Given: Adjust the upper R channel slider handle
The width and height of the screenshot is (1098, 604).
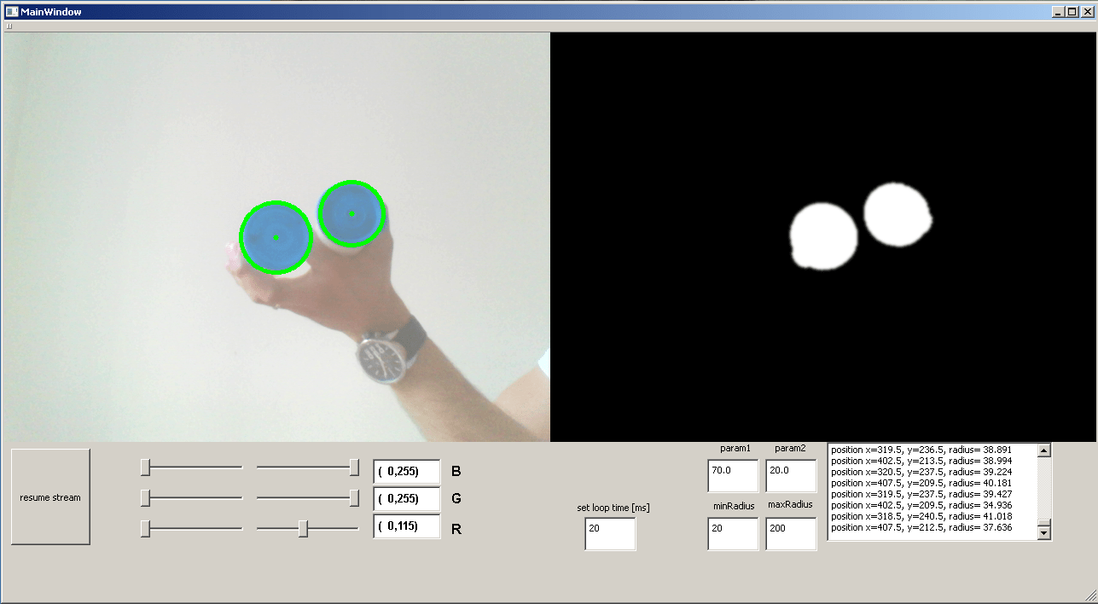Looking at the screenshot, I should (x=305, y=528).
